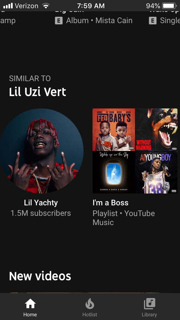Tap the 7:59 AM status bar clock
This screenshot has height=320, width=180.
[x=91, y=6]
